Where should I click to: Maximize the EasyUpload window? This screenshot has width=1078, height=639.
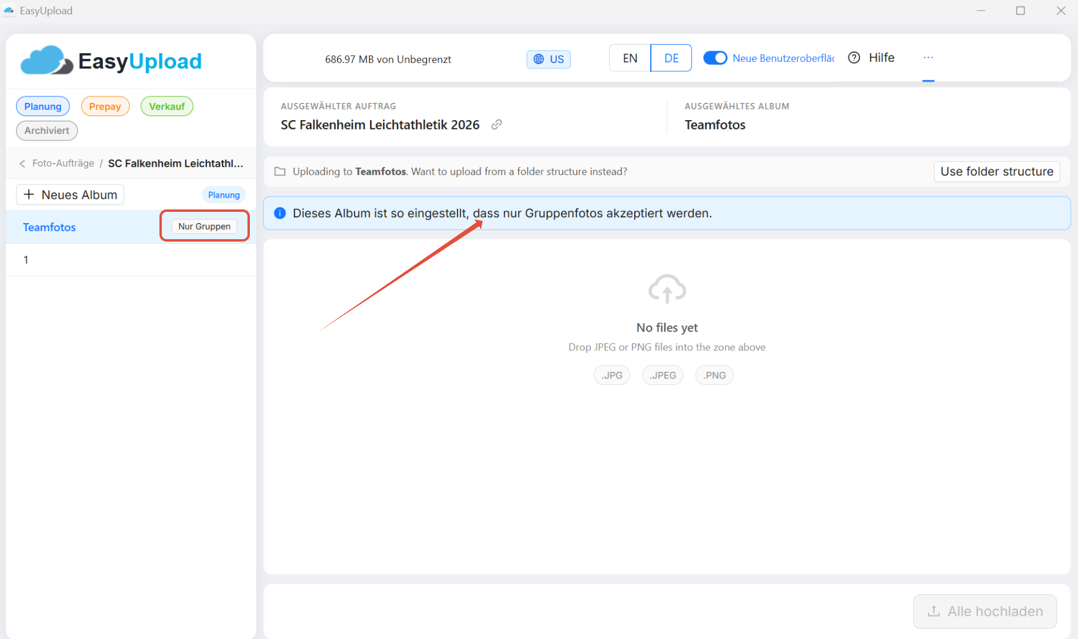[1020, 11]
